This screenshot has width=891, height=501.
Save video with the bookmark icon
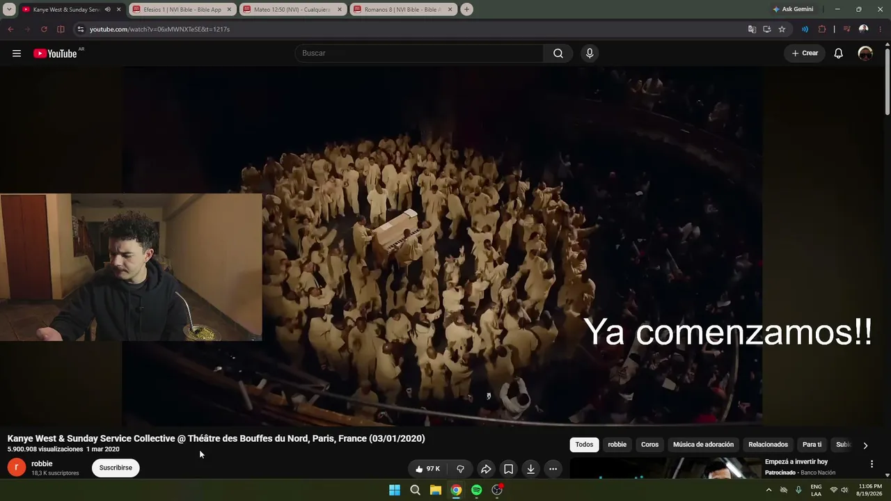coord(508,469)
